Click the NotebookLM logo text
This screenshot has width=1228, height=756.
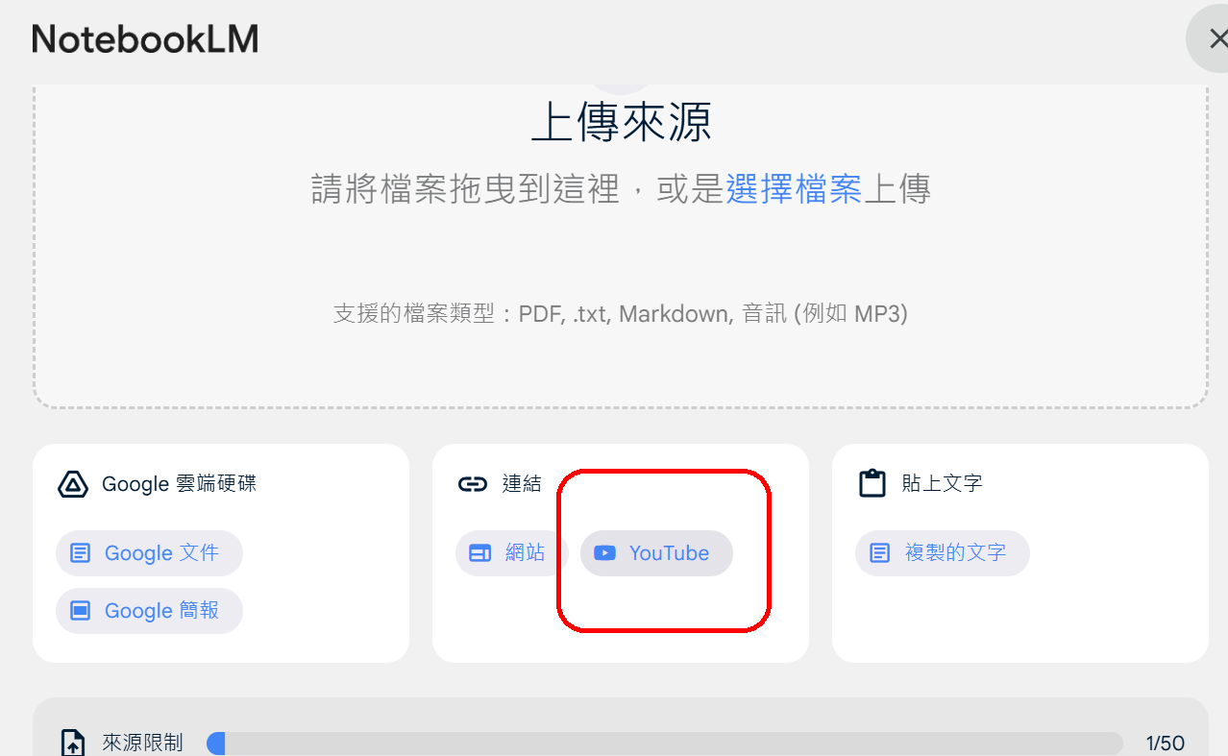[x=145, y=39]
